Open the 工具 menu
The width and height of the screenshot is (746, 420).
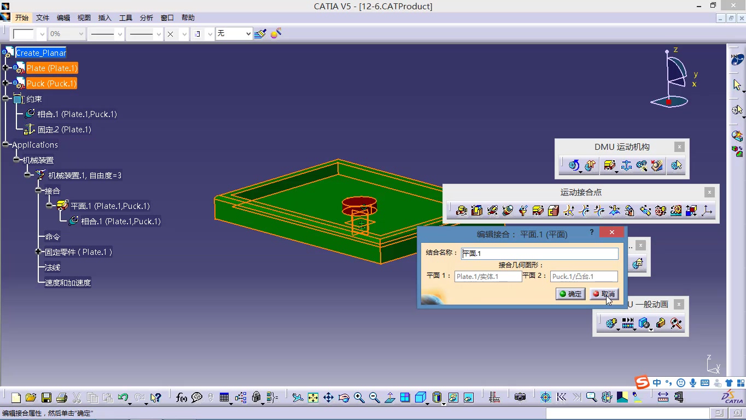point(126,17)
